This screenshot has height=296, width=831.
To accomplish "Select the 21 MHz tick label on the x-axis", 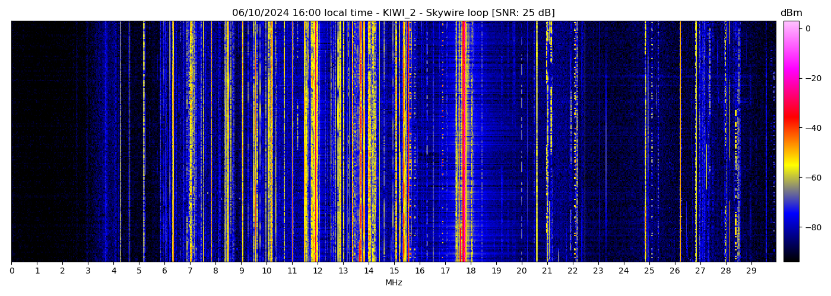I will pyautogui.click(x=547, y=271).
